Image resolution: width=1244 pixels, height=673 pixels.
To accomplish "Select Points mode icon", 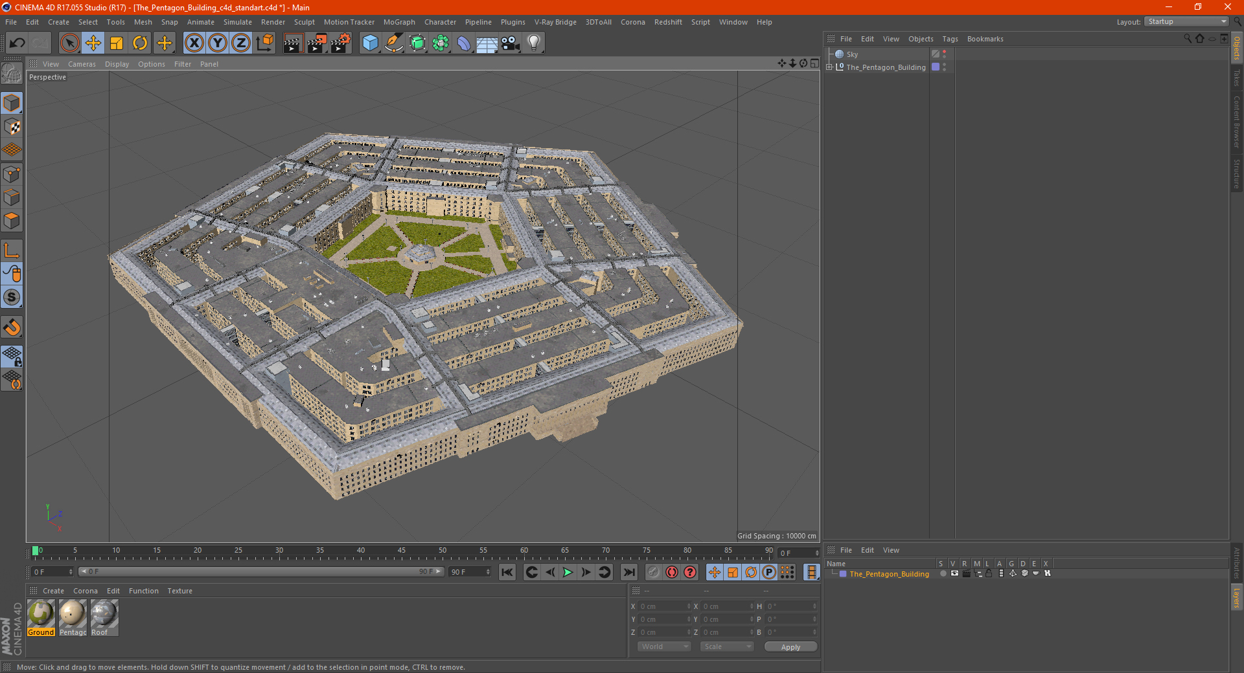I will [12, 174].
